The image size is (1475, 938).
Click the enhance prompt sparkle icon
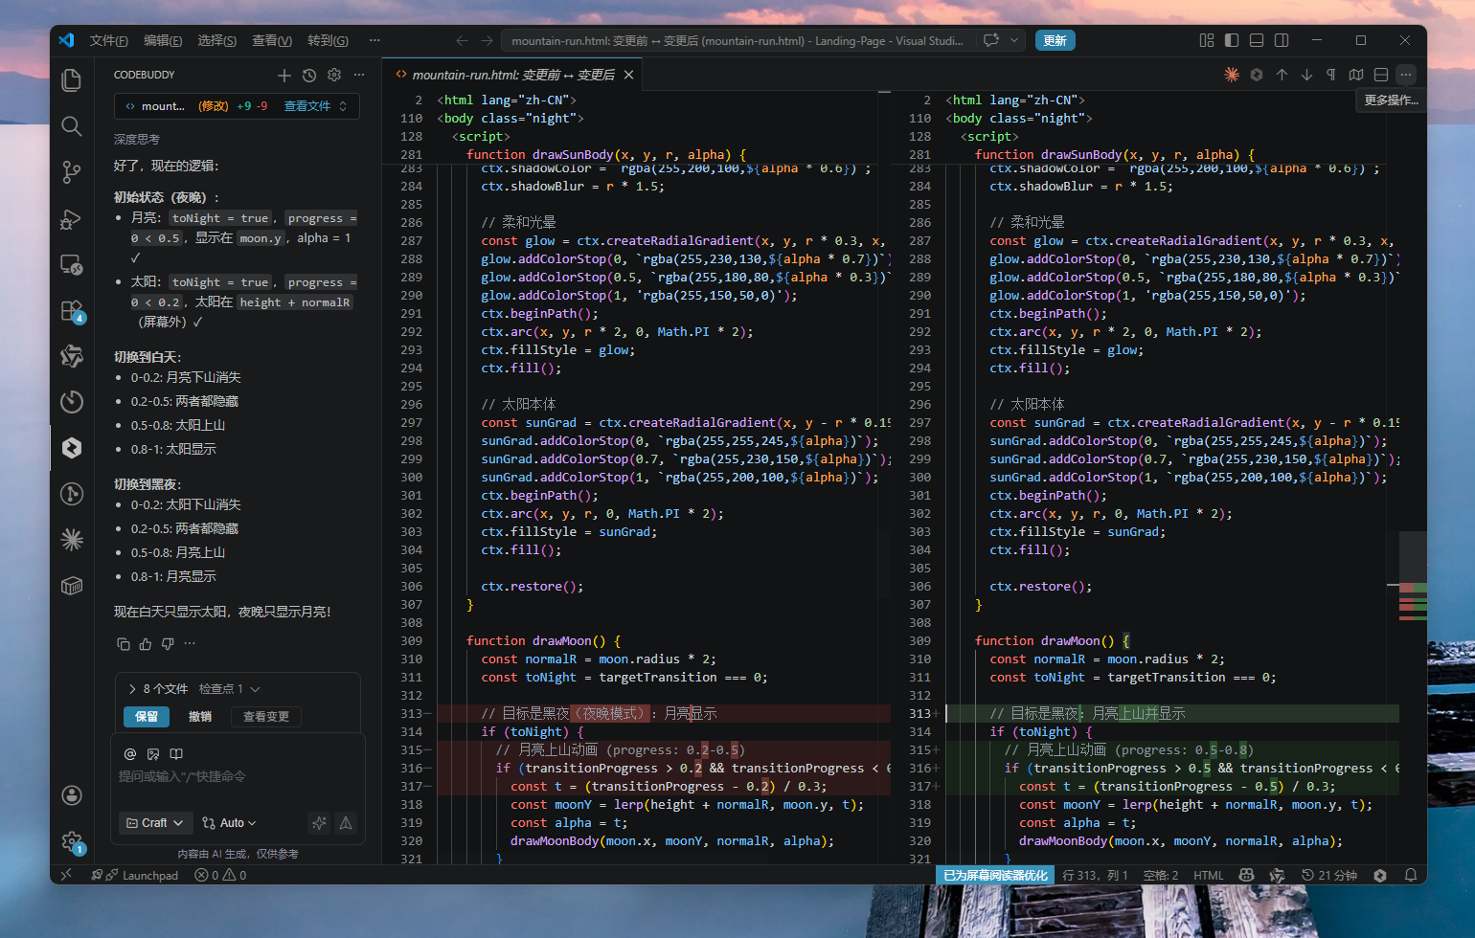319,823
